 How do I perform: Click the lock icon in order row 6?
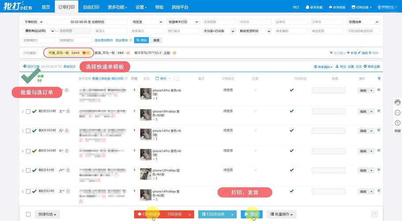(x=68, y=191)
